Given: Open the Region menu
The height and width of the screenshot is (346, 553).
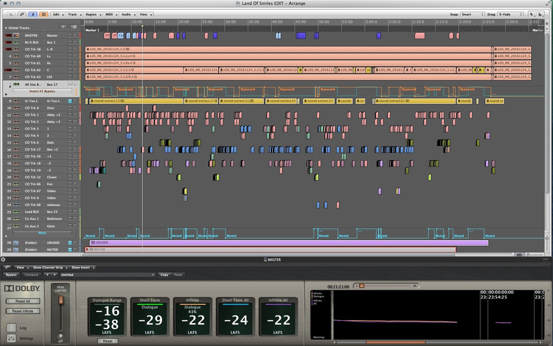Looking at the screenshot, I should click(93, 14).
